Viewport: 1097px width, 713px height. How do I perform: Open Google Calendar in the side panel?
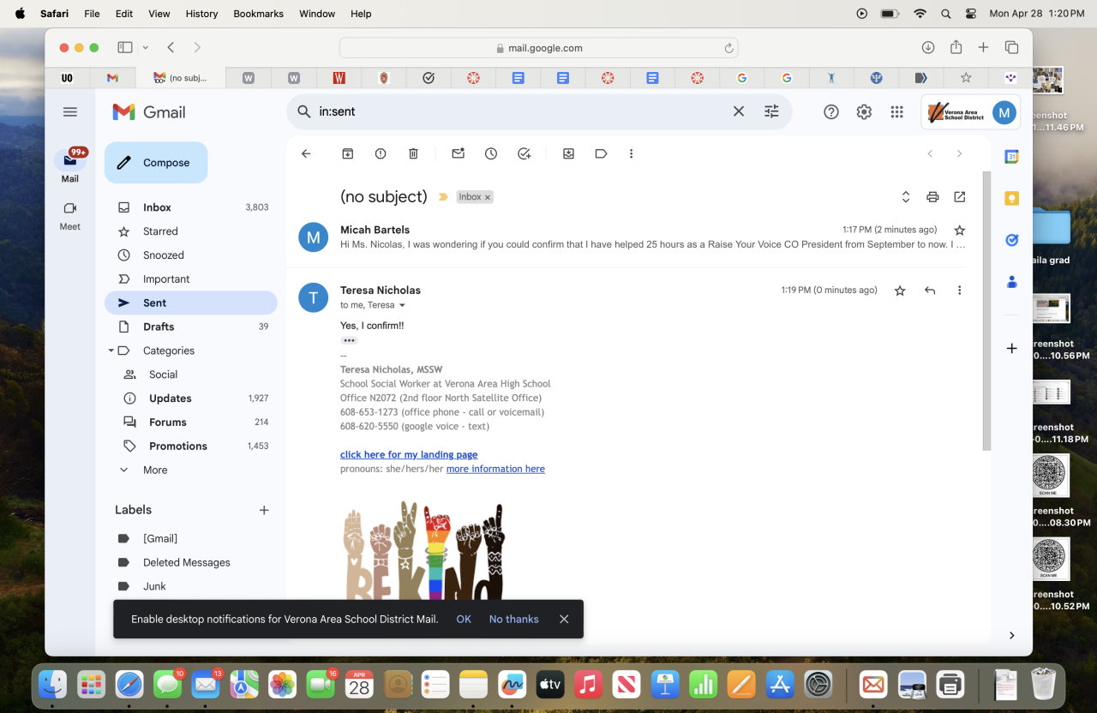pyautogui.click(x=1011, y=157)
